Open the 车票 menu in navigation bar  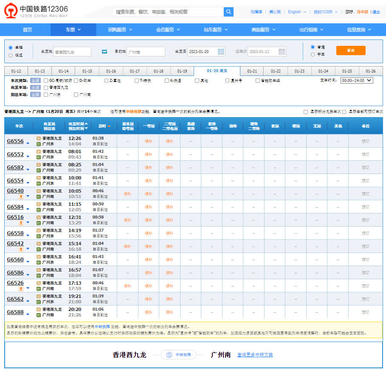(73, 30)
